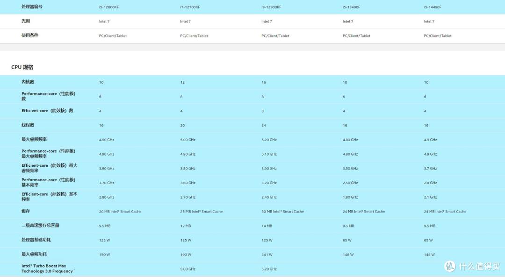Click the 最大睿频频率 row label
This screenshot has width=505, height=277.
click(x=34, y=139)
